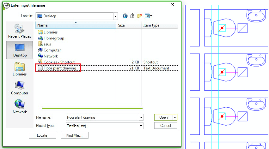The image size is (269, 149).
Task: Create a new folder
Action: tap(140, 16)
